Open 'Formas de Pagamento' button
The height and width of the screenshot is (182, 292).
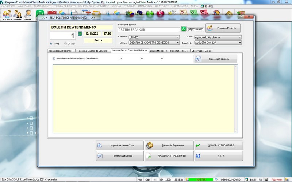[169, 145]
